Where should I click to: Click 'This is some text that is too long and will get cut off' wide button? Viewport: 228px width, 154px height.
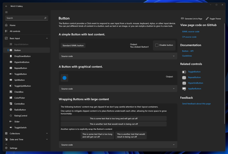[114, 119]
